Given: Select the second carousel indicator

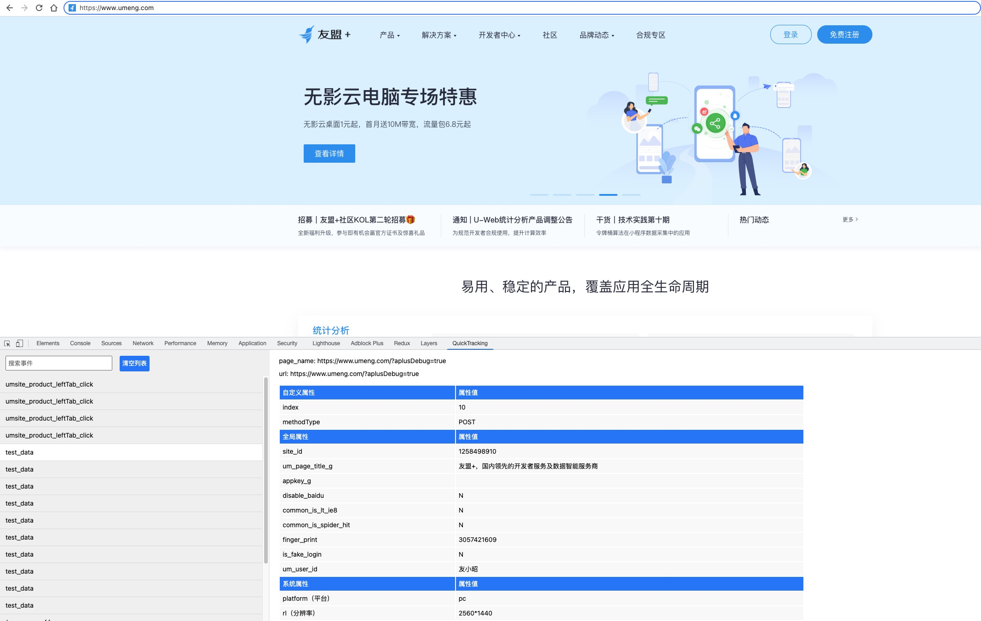Looking at the screenshot, I should 562,195.
